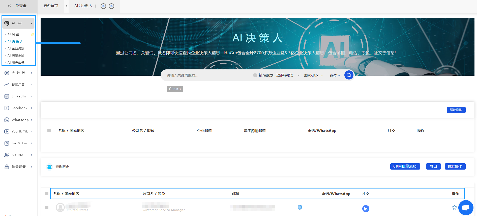Select AI 企业洞察 in sidebar
The image size is (477, 216).
(16, 48)
